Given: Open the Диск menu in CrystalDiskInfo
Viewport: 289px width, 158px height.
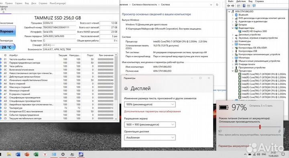Looking at the screenshot, I should [34, 3].
